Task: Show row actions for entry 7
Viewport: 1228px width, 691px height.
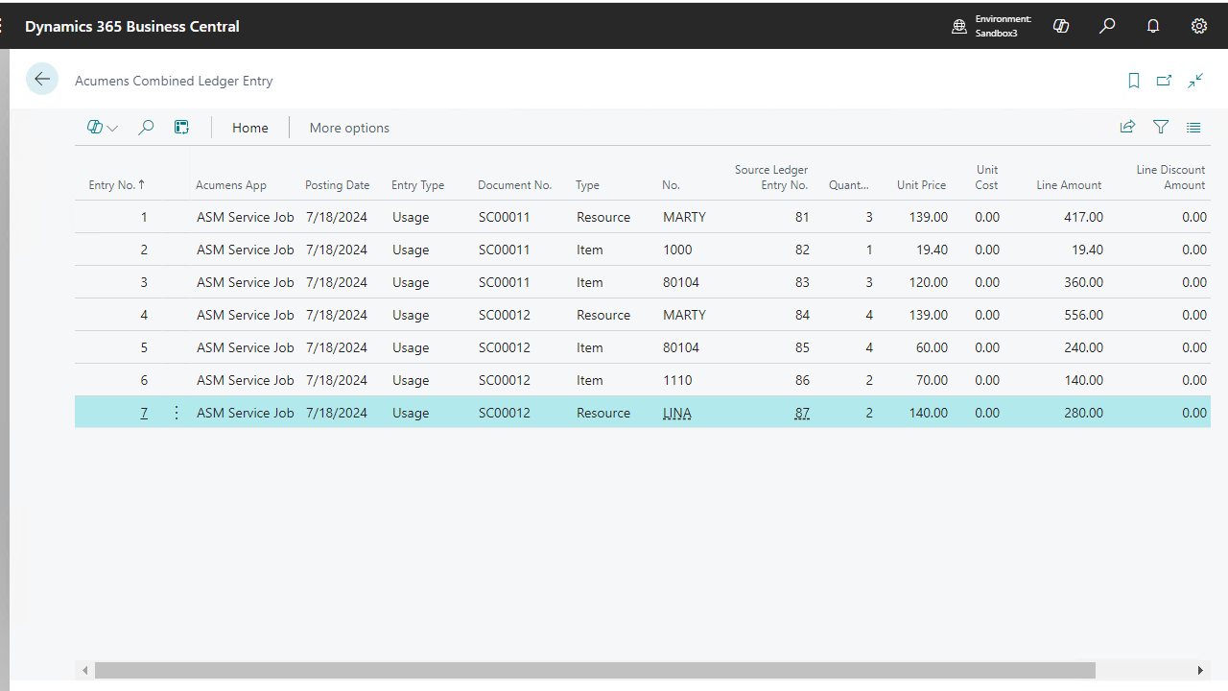Action: (x=177, y=413)
